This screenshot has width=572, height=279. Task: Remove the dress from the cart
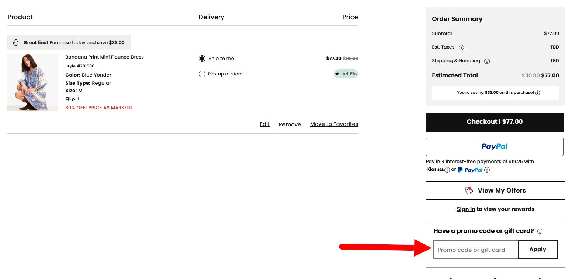tap(290, 124)
